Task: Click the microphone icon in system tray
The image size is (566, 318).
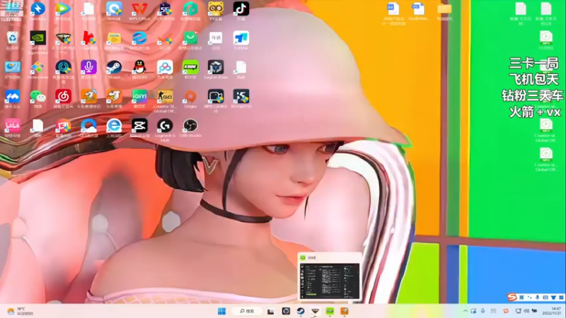Action: pyautogui.click(x=483, y=311)
